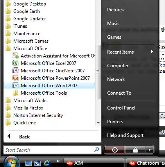
Task: Launch Microsoft Office Word 2007
Action: point(49,86)
